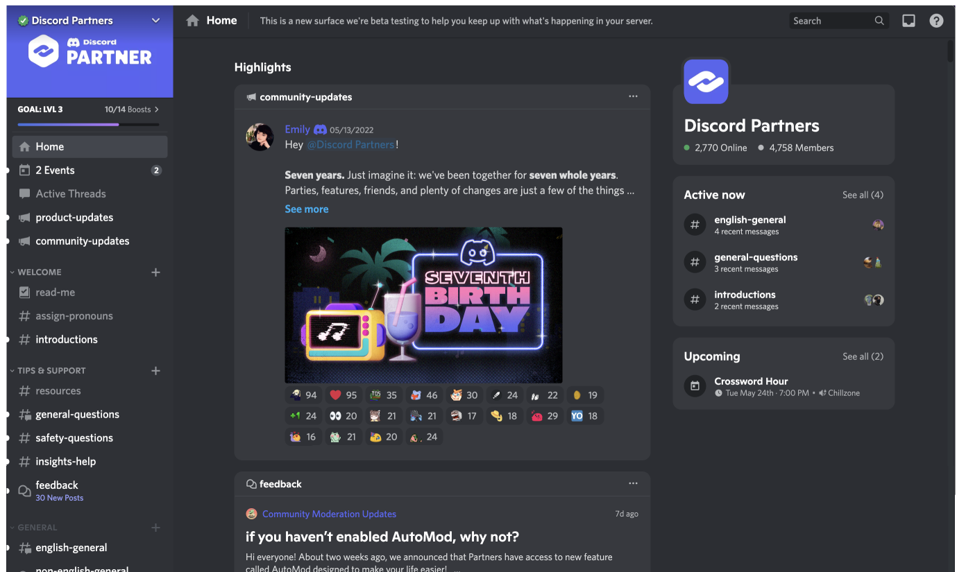
Task: Toggle the first reaction showing 94
Action: click(x=303, y=395)
